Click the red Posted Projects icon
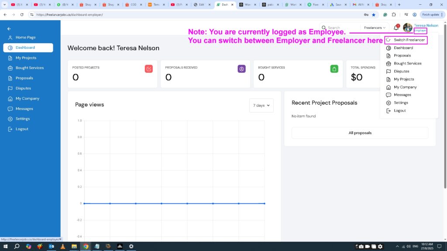This screenshot has width=447, height=251. coord(149,68)
